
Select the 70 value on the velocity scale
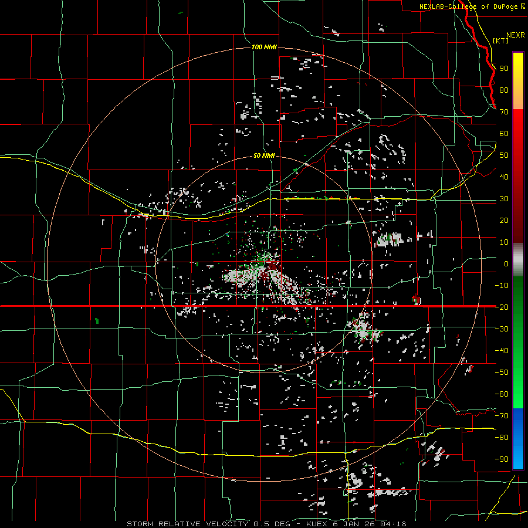pos(504,112)
